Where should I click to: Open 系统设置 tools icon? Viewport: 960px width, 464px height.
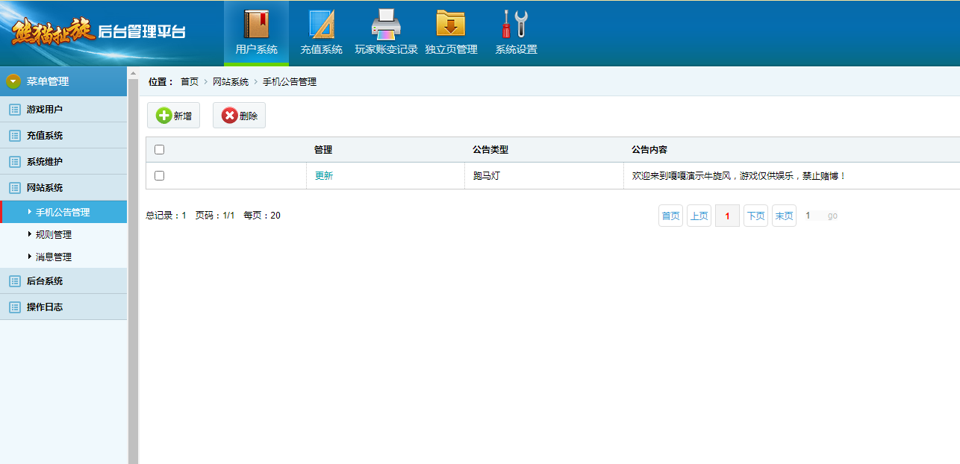(516, 24)
